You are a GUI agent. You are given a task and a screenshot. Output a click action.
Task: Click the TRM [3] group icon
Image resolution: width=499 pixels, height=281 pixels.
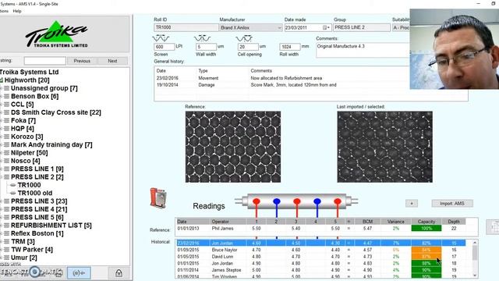click(x=7, y=241)
